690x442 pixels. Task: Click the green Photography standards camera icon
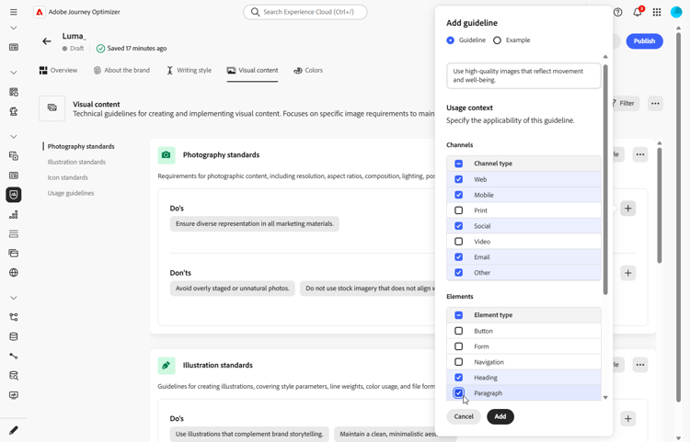coord(167,155)
